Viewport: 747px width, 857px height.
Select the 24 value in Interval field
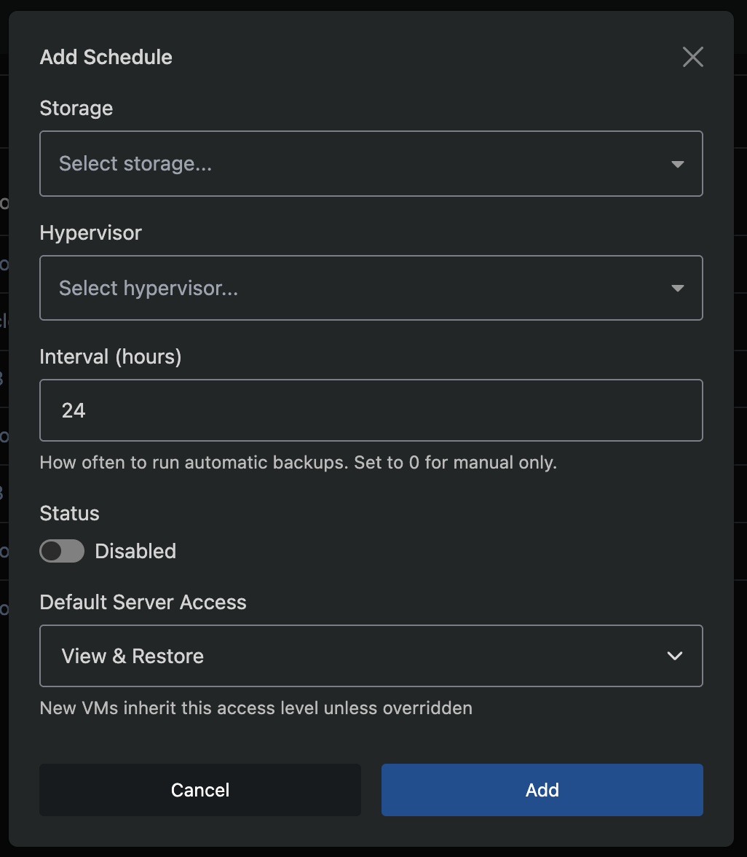coord(74,410)
